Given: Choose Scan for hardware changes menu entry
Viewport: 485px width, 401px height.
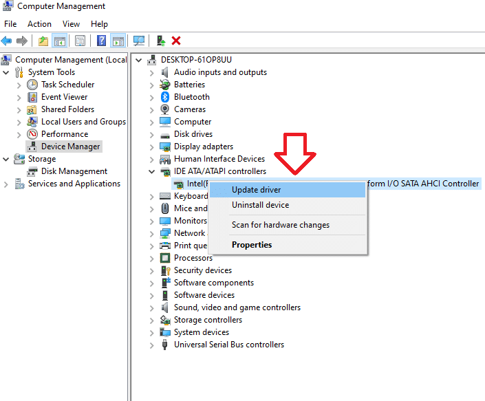Looking at the screenshot, I should (288, 225).
